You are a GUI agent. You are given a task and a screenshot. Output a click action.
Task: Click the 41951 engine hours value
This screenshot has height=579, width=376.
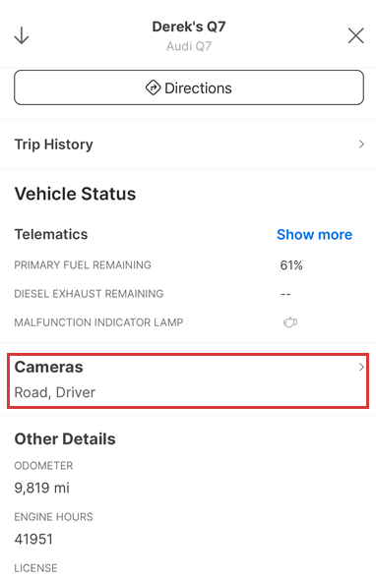[x=33, y=539]
